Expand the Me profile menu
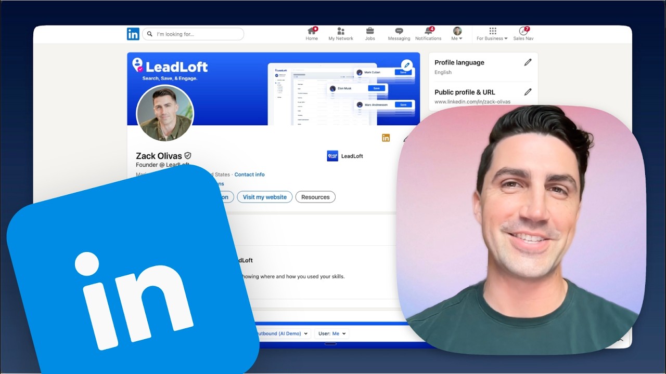The width and height of the screenshot is (666, 374). [x=457, y=34]
